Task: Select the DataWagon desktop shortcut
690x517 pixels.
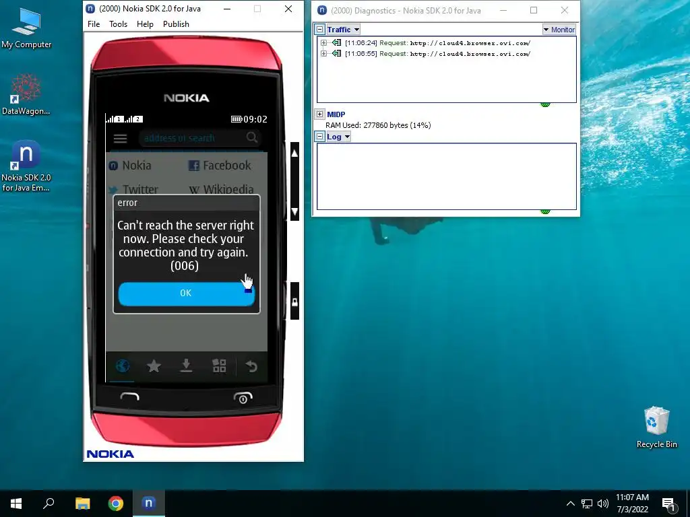Action: click(26, 94)
